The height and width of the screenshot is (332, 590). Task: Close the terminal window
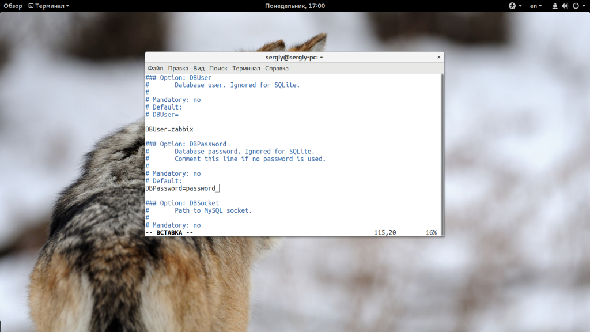pyautogui.click(x=438, y=57)
